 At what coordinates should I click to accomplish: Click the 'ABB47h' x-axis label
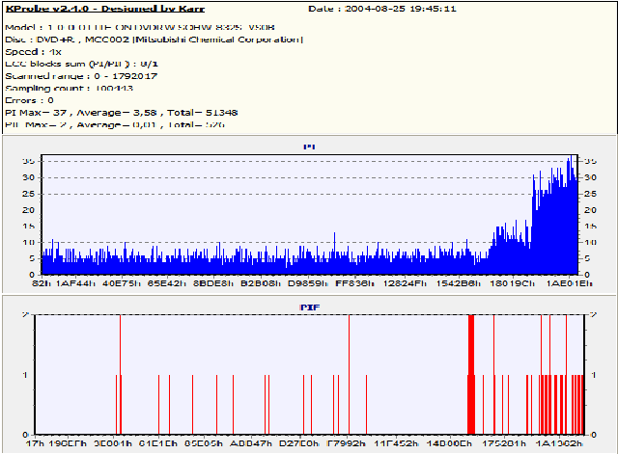point(251,443)
